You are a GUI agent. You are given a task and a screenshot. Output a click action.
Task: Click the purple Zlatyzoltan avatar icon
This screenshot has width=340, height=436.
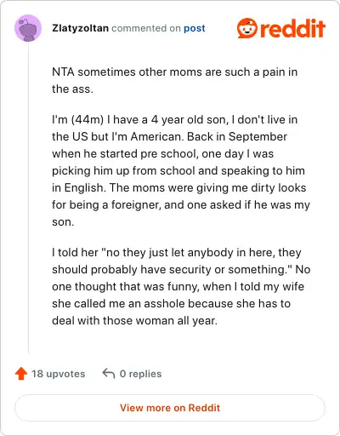tap(28, 28)
